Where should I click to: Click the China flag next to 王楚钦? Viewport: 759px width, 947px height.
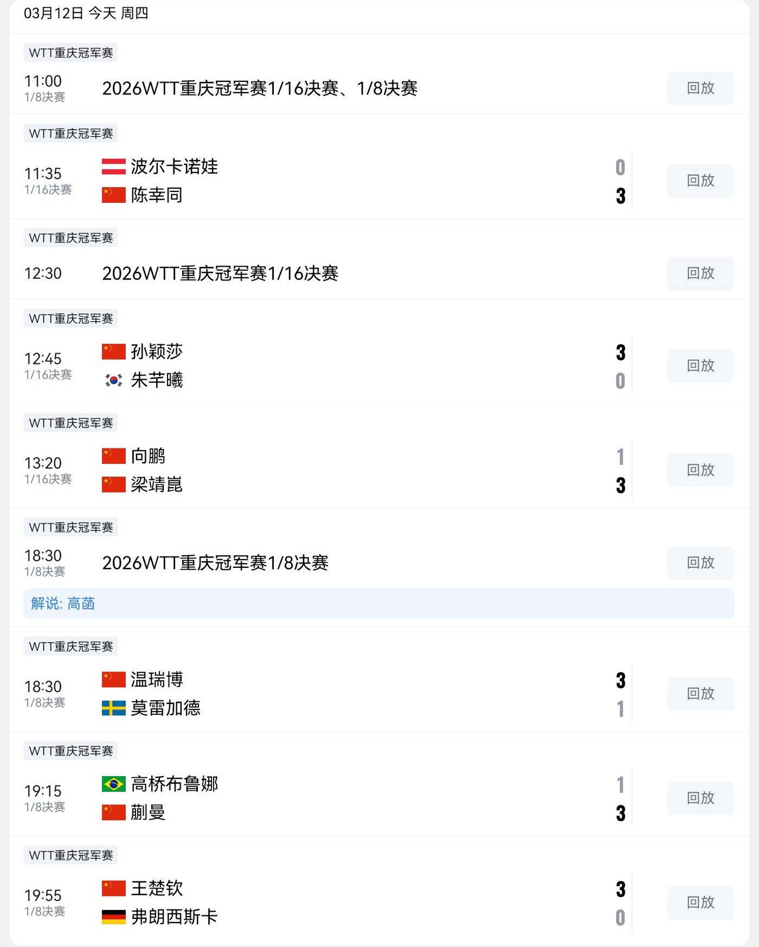pos(113,888)
